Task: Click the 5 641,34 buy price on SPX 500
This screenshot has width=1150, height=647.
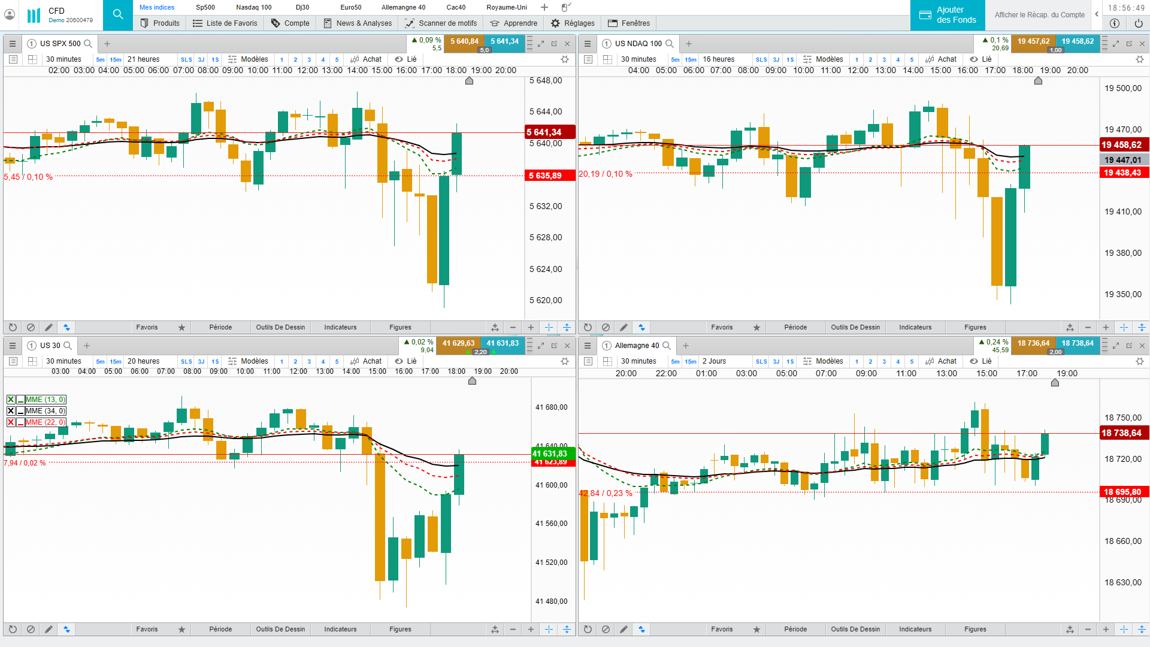Action: tap(504, 41)
